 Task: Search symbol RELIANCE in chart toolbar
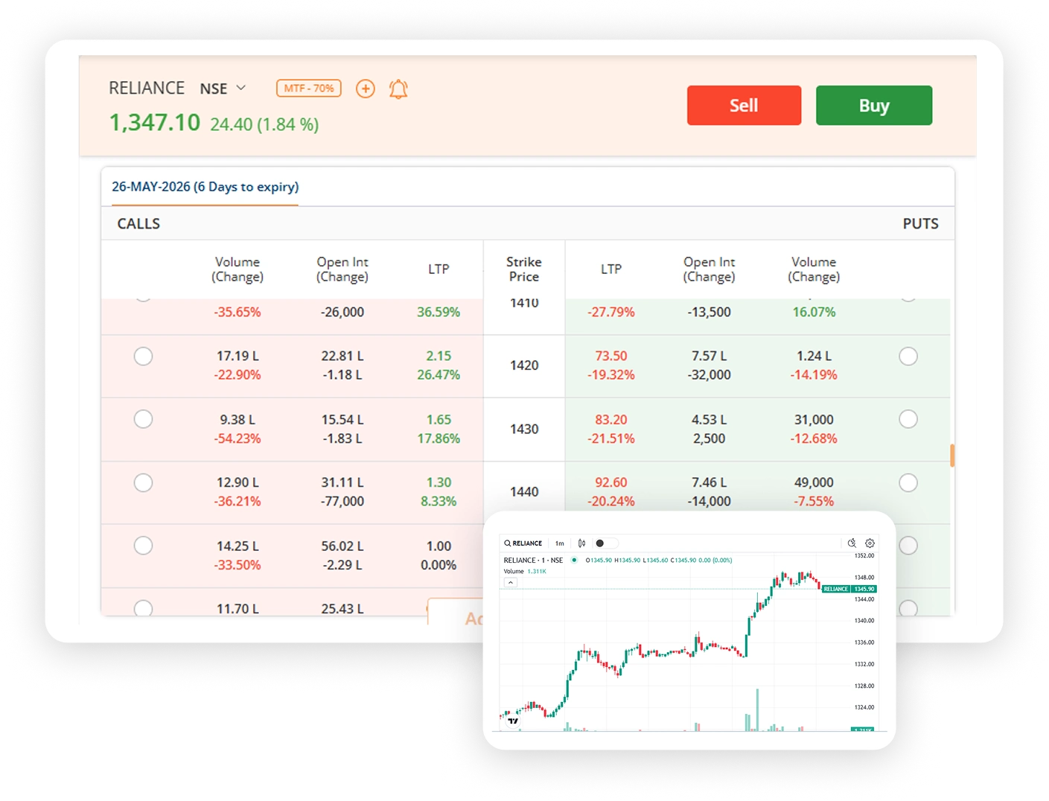(523, 543)
